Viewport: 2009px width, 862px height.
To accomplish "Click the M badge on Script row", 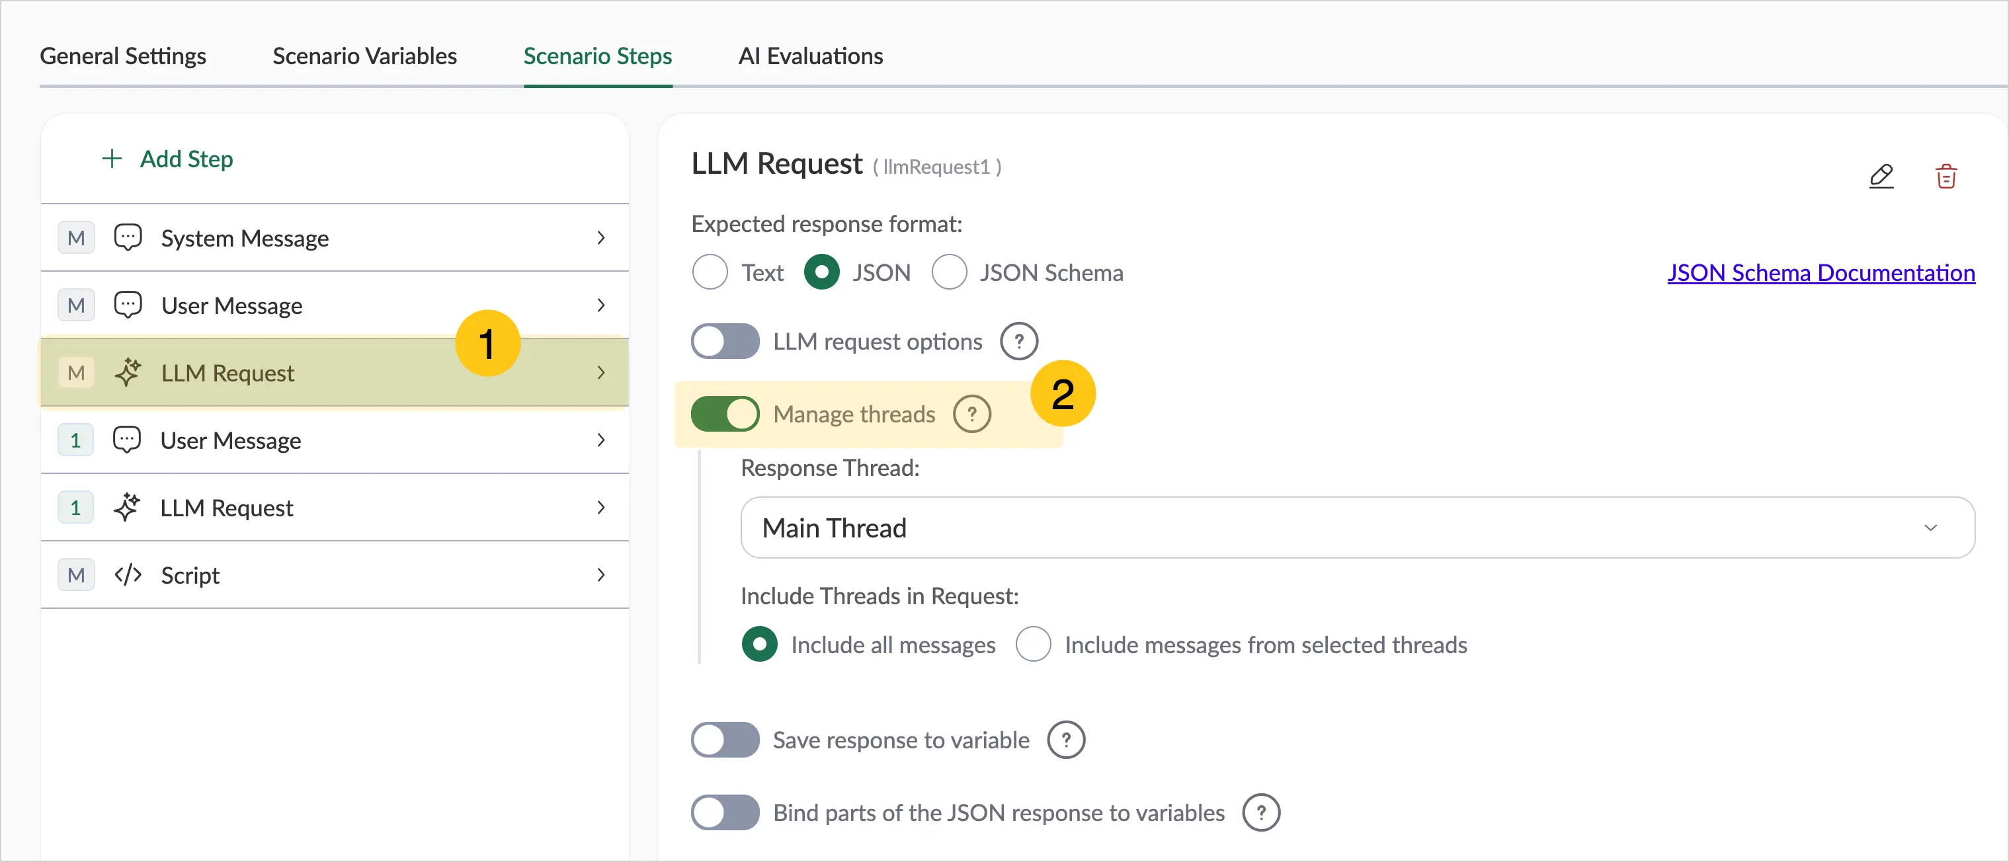I will [77, 575].
